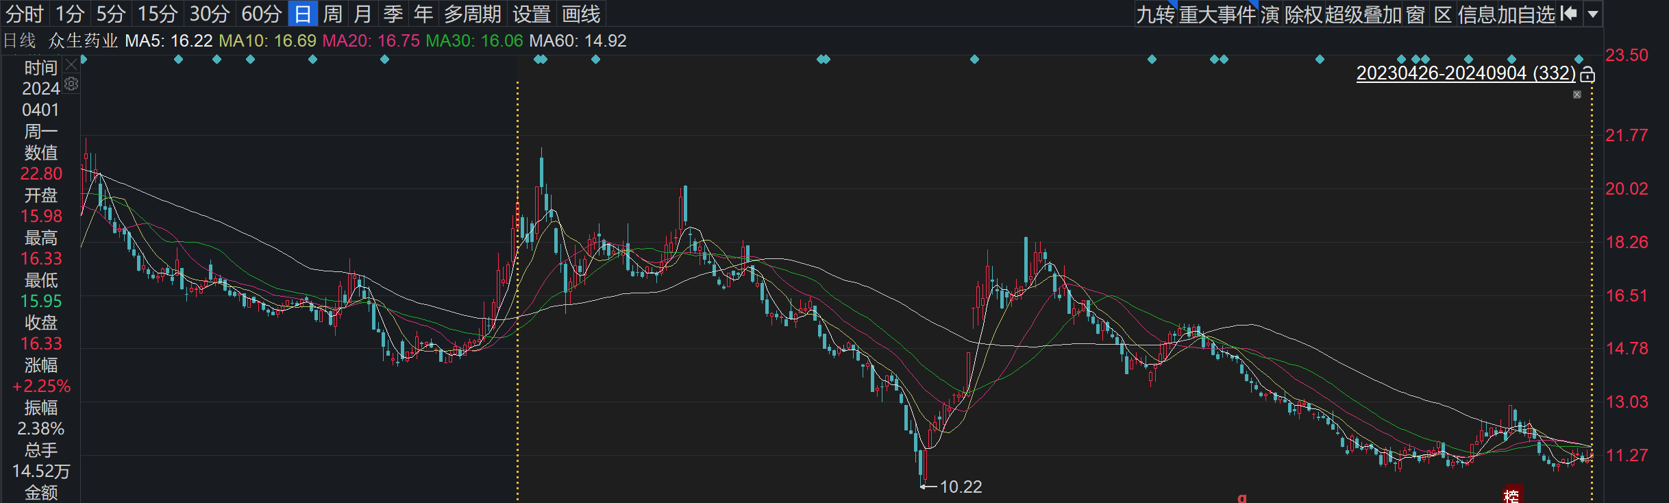
Task: Switch to the 月 monthly period tab
Action: 363,14
